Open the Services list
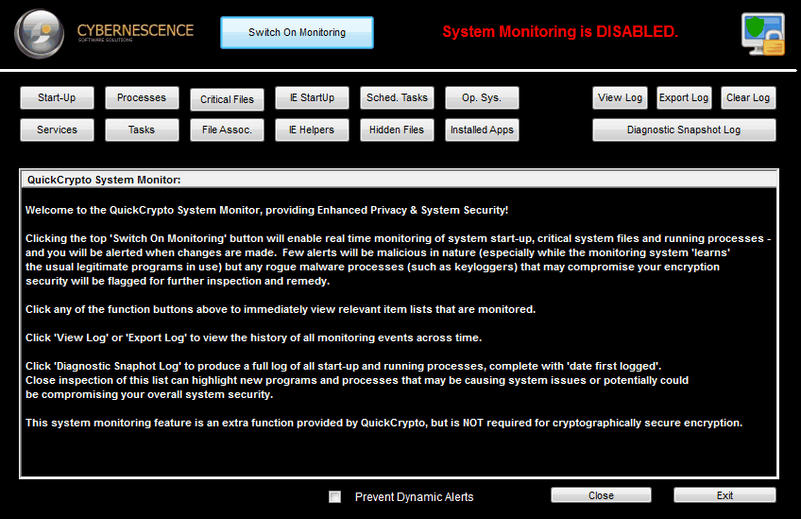The width and height of the screenshot is (801, 519). click(x=57, y=130)
